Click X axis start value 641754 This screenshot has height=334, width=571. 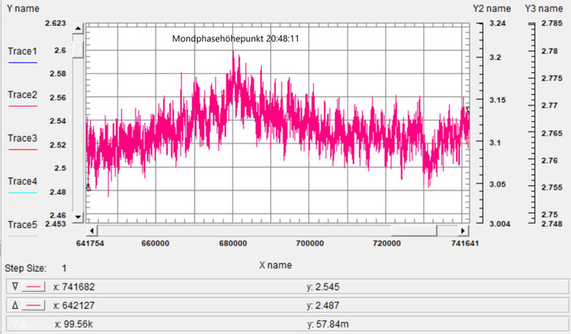point(90,243)
